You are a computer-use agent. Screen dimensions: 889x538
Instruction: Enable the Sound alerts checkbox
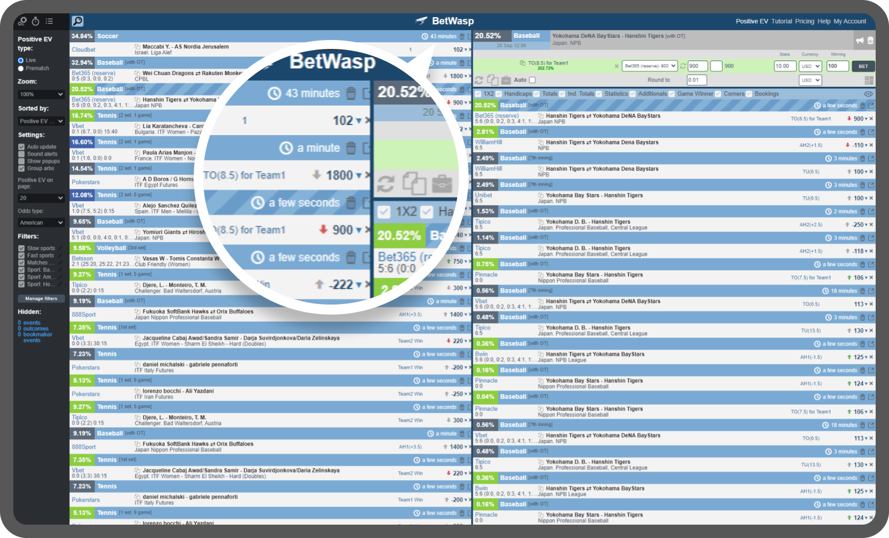tap(22, 154)
